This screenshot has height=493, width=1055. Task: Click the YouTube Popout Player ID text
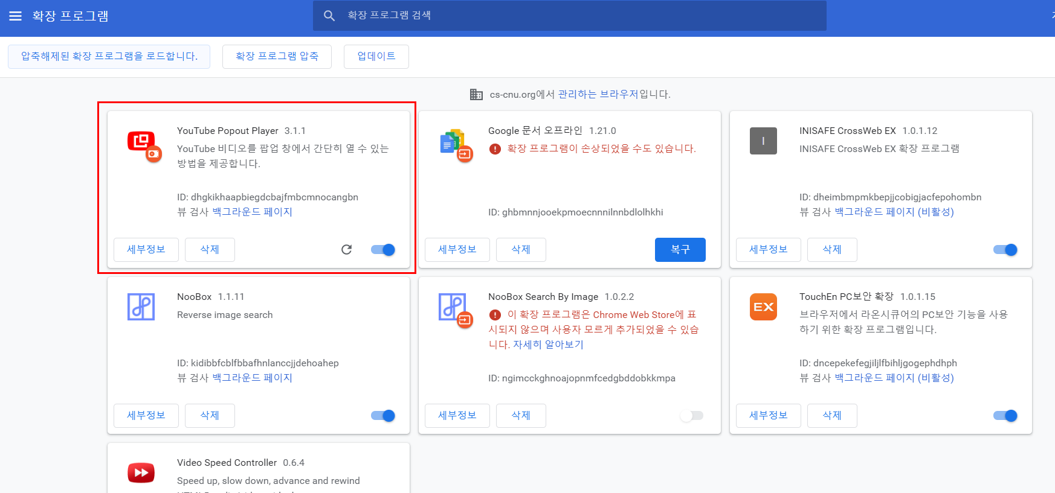(x=268, y=197)
